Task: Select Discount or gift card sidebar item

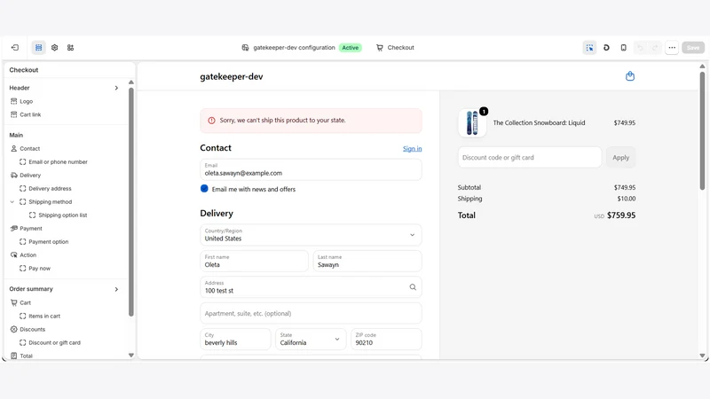Action: click(54, 342)
